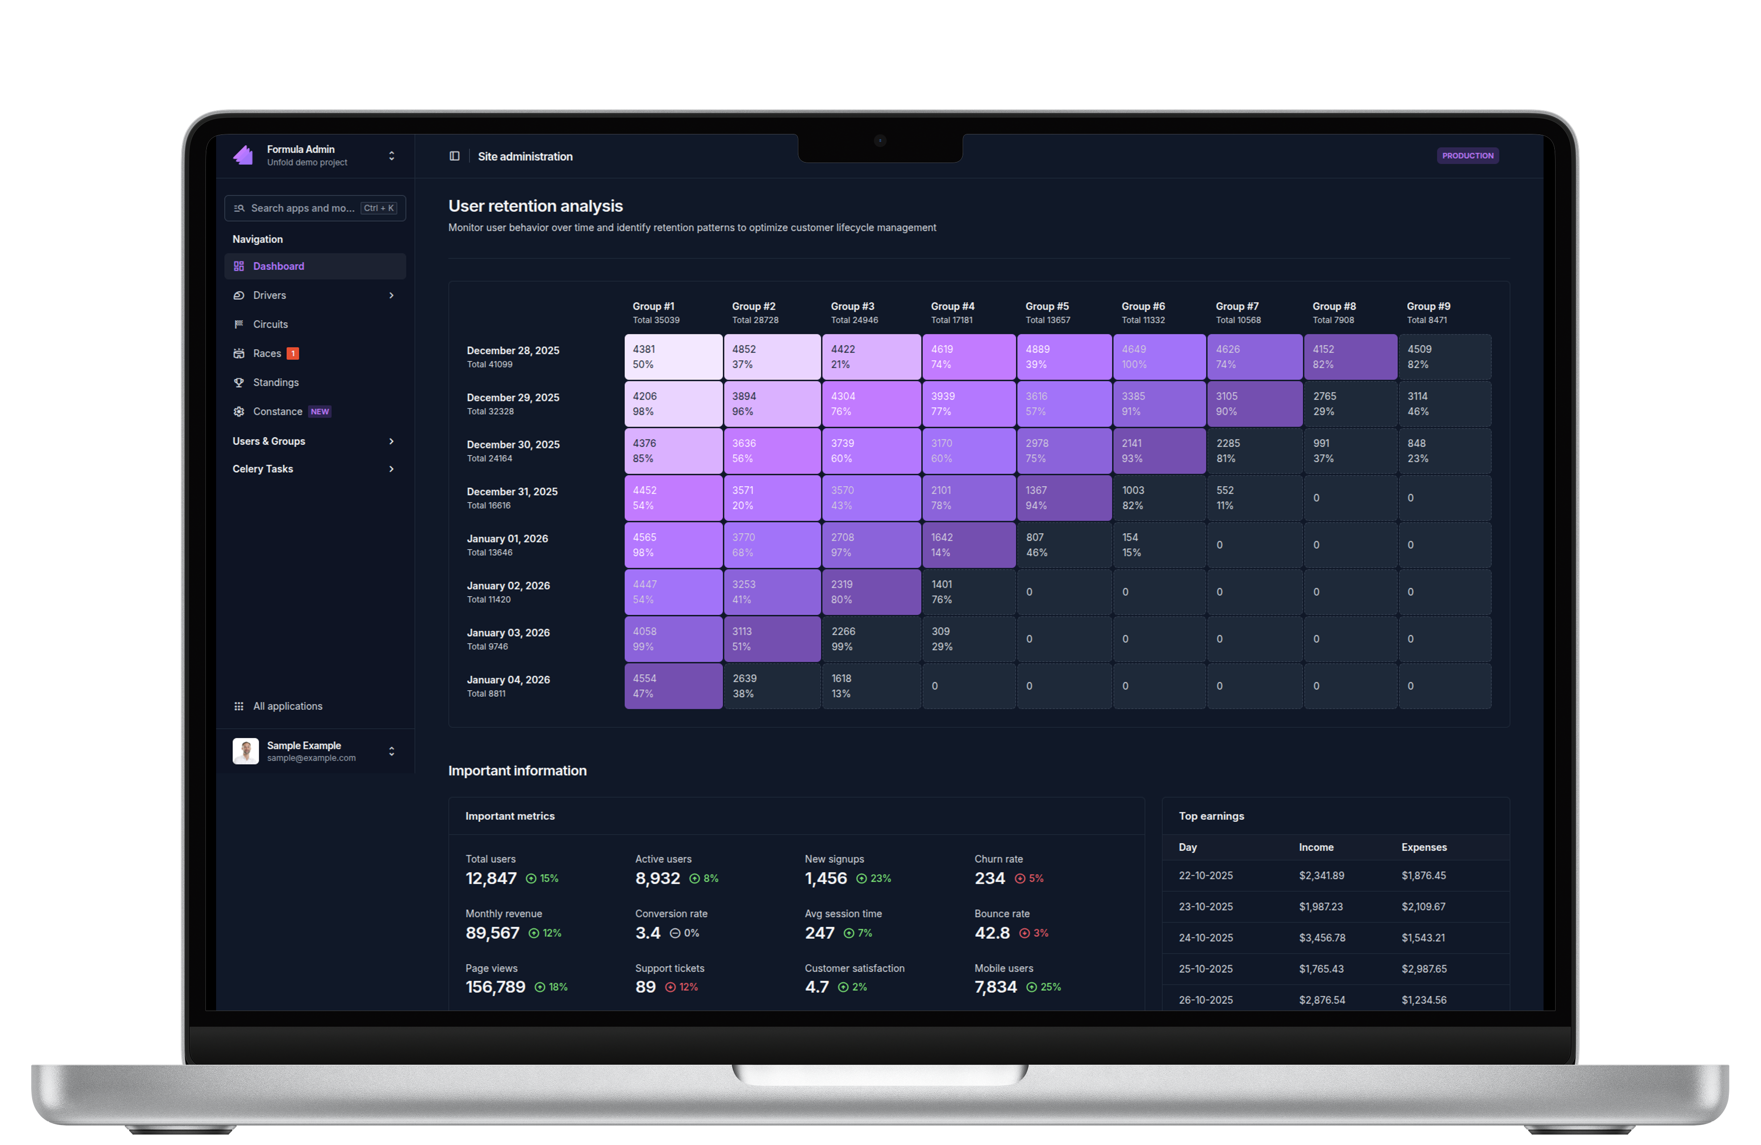Focus the Search apps and models field
The width and height of the screenshot is (1761, 1145).
[x=303, y=208]
